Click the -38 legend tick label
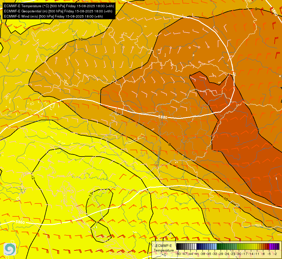 [x=203, y=254]
